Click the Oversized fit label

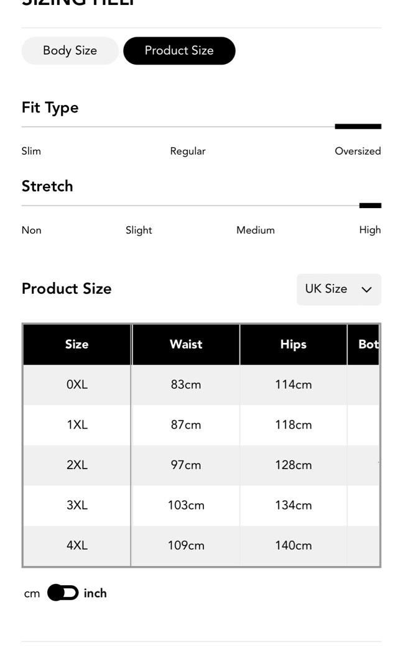tap(358, 151)
